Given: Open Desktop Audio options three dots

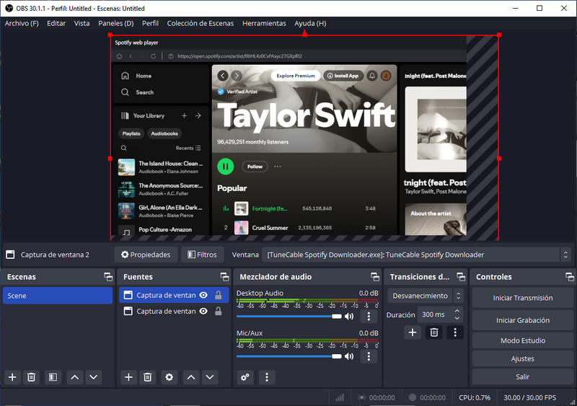Looking at the screenshot, I should pyautogui.click(x=369, y=316).
